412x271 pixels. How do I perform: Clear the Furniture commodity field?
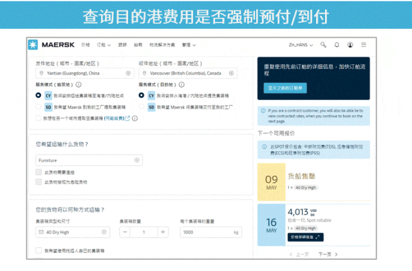coord(137,160)
